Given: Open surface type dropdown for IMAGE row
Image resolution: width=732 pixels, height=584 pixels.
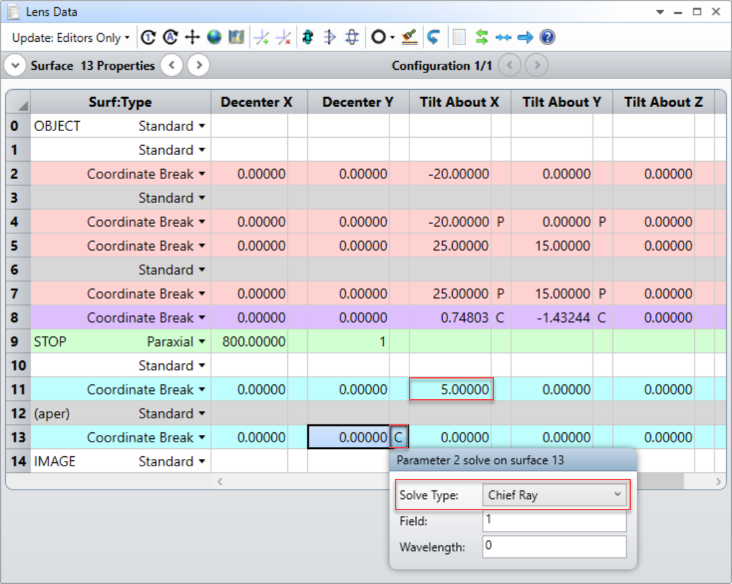Looking at the screenshot, I should 201,462.
